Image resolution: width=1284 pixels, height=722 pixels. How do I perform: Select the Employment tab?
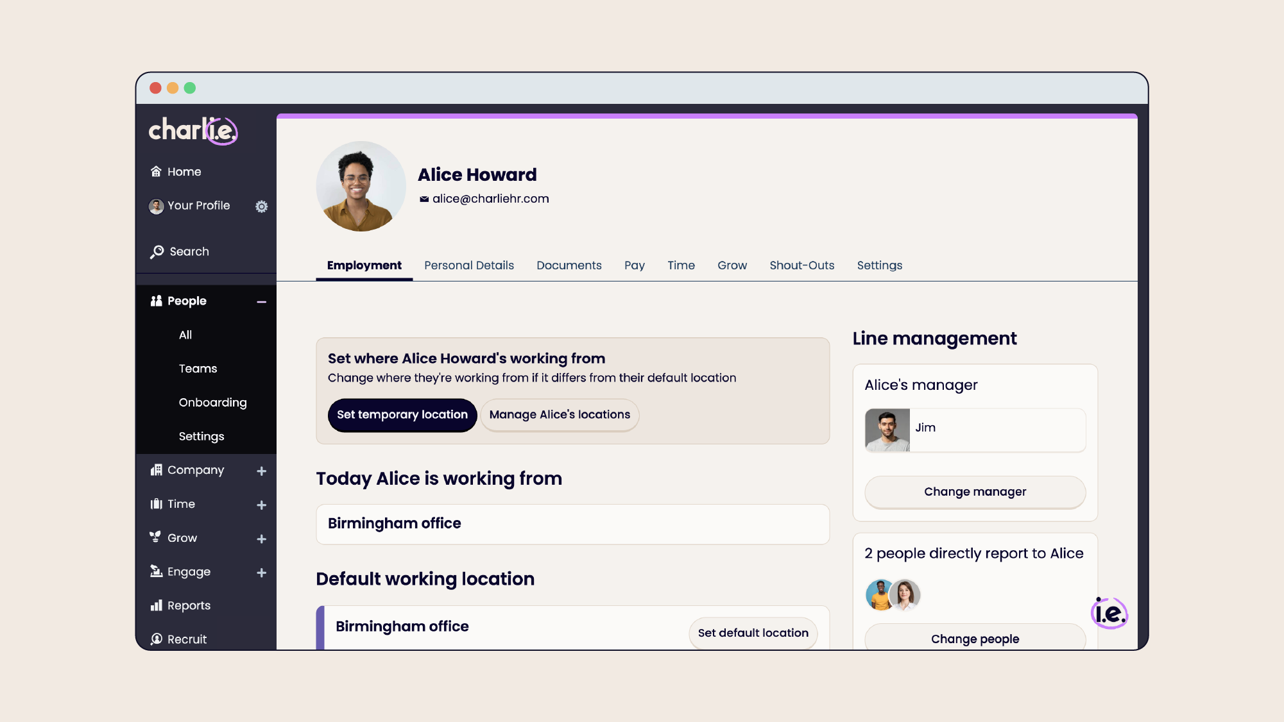click(x=364, y=265)
